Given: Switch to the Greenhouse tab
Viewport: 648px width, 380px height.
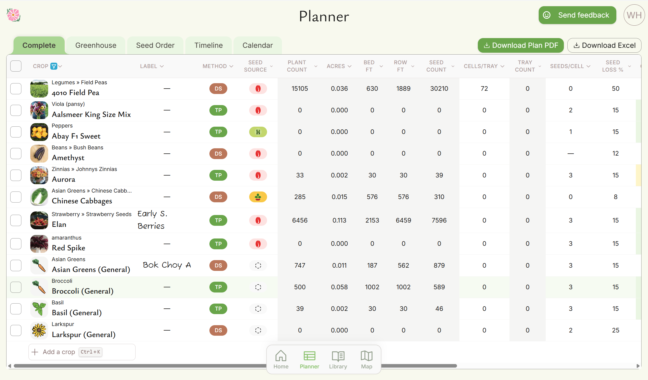Looking at the screenshot, I should click(96, 45).
